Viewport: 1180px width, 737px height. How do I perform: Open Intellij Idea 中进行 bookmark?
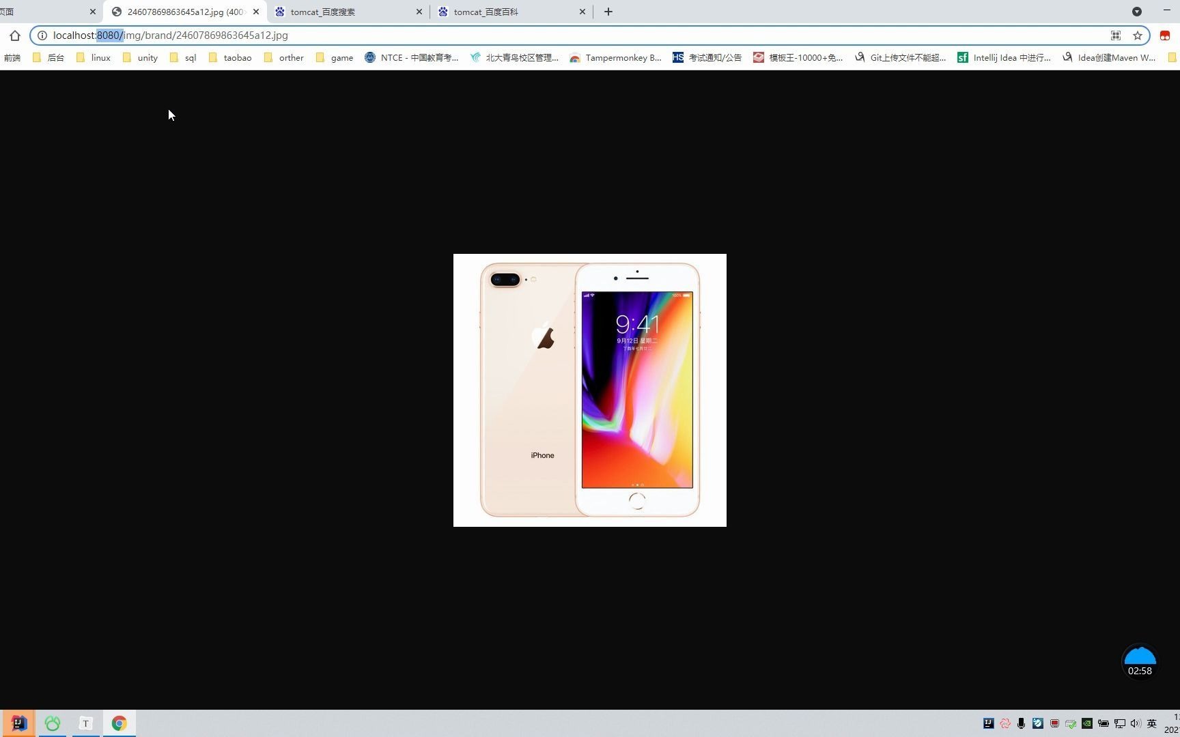point(1005,58)
